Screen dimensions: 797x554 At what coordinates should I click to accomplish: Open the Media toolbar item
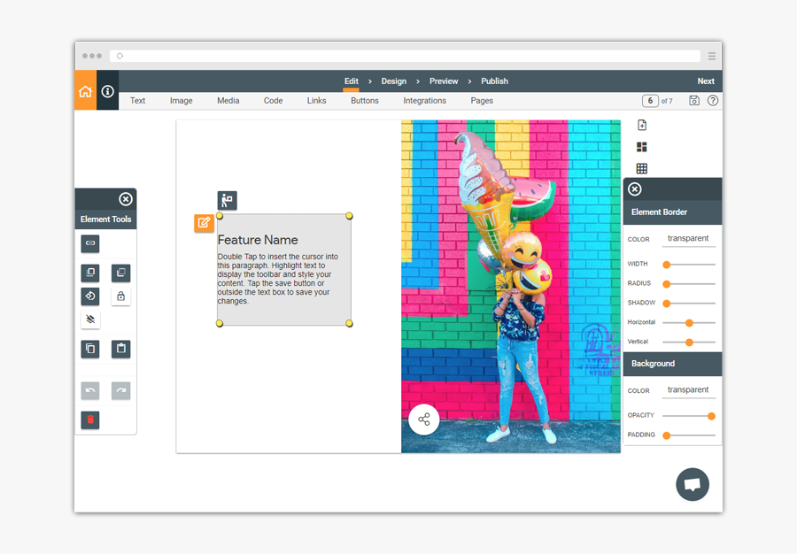click(x=228, y=100)
